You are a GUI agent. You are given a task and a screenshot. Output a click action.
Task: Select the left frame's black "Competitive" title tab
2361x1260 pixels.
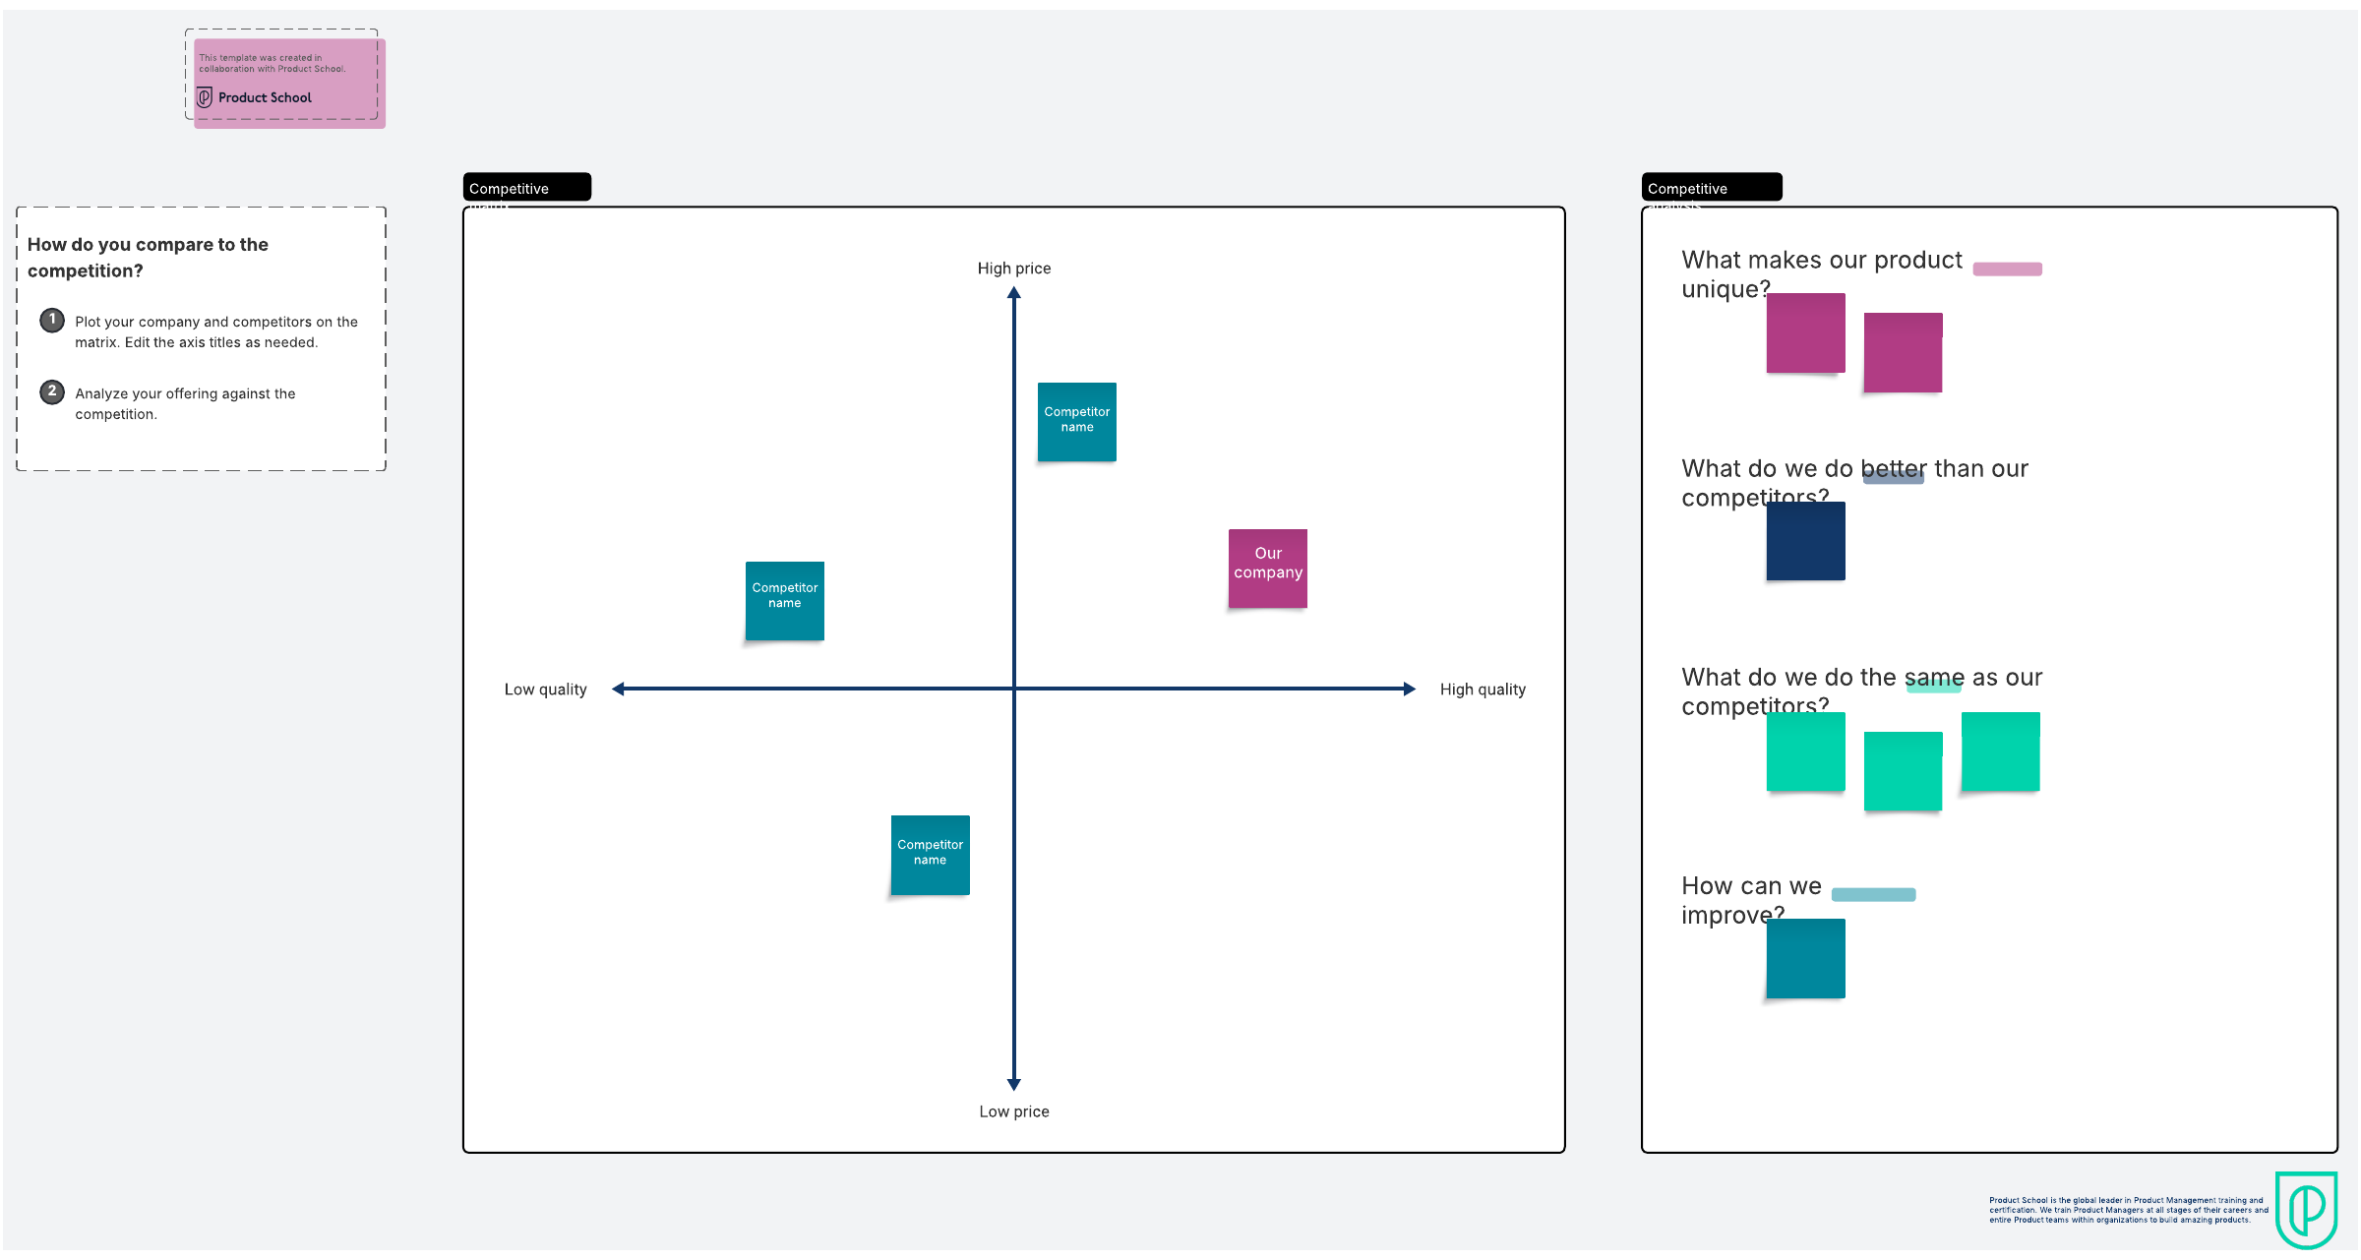coord(526,187)
